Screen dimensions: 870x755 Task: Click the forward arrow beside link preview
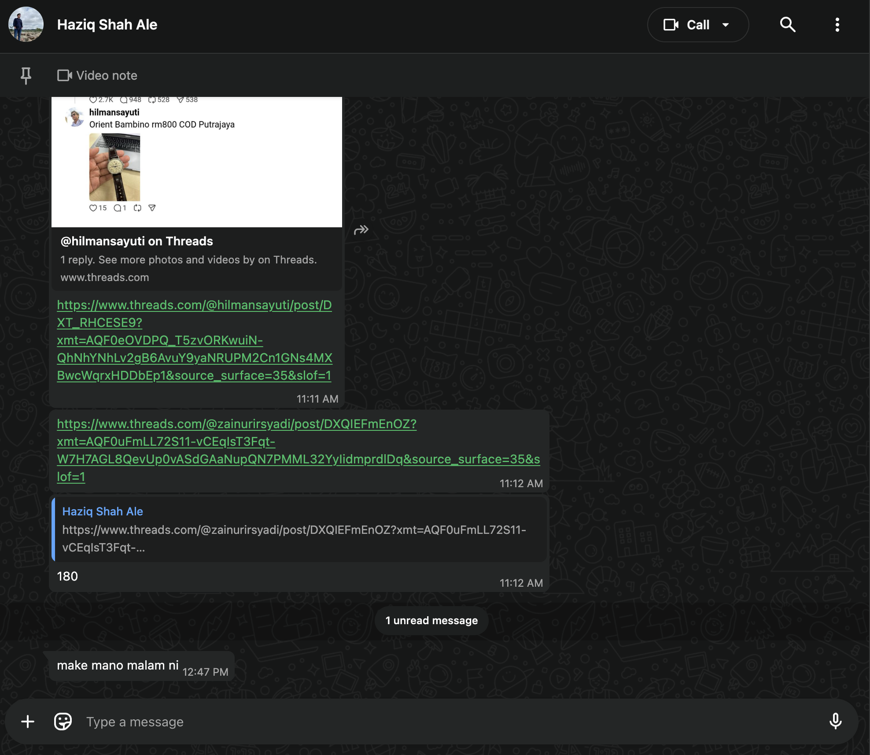pyautogui.click(x=361, y=230)
